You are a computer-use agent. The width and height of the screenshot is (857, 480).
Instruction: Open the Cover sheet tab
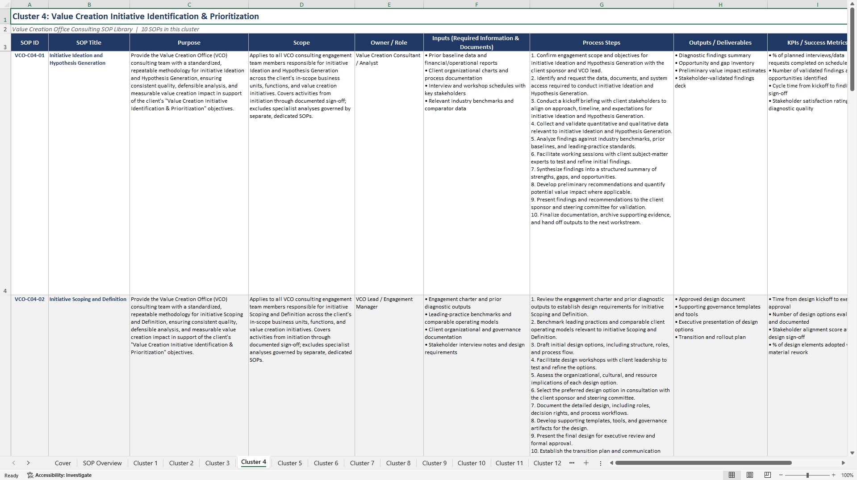click(63, 463)
